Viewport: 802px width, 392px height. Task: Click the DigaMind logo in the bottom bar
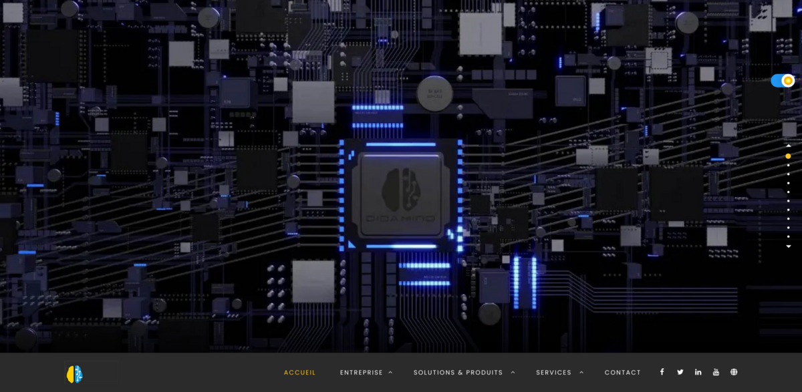coord(75,373)
